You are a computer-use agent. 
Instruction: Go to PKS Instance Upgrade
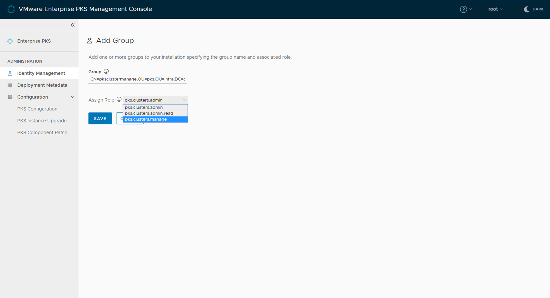(42, 121)
